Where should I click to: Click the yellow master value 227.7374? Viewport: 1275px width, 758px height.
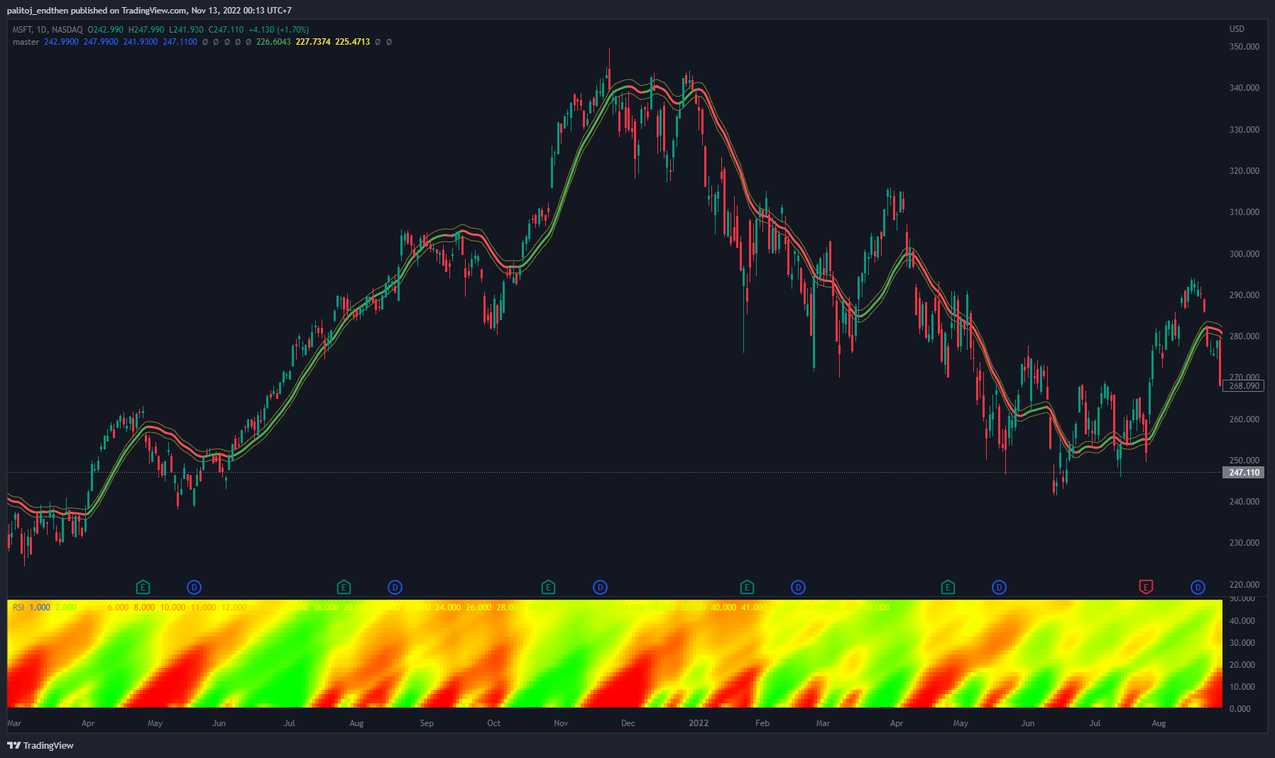click(313, 42)
